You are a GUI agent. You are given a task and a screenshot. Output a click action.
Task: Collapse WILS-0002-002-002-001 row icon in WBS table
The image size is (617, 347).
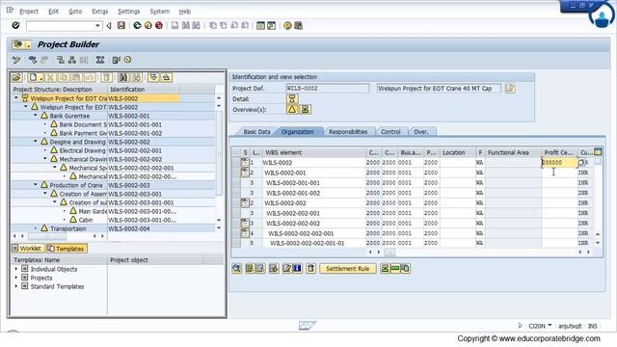245,233
